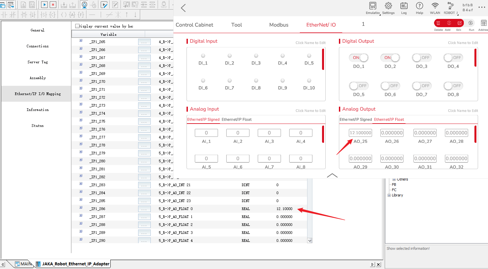The height and width of the screenshot is (269, 488).
Task: Select the Ethernet/IP Float analog input tab
Action: [x=237, y=120]
